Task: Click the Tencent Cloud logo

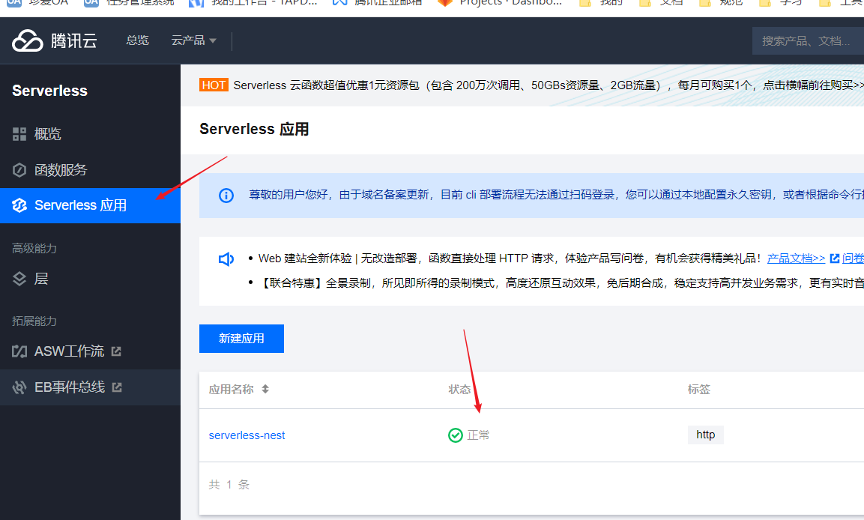Action: click(55, 40)
